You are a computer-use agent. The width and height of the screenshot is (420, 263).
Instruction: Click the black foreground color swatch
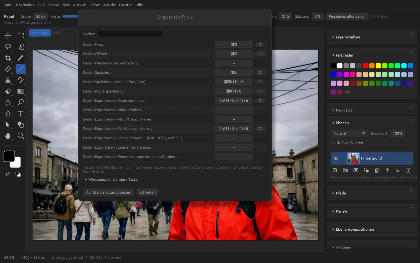point(9,156)
